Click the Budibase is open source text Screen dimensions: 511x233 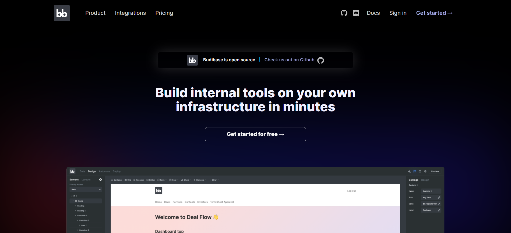tap(229, 60)
